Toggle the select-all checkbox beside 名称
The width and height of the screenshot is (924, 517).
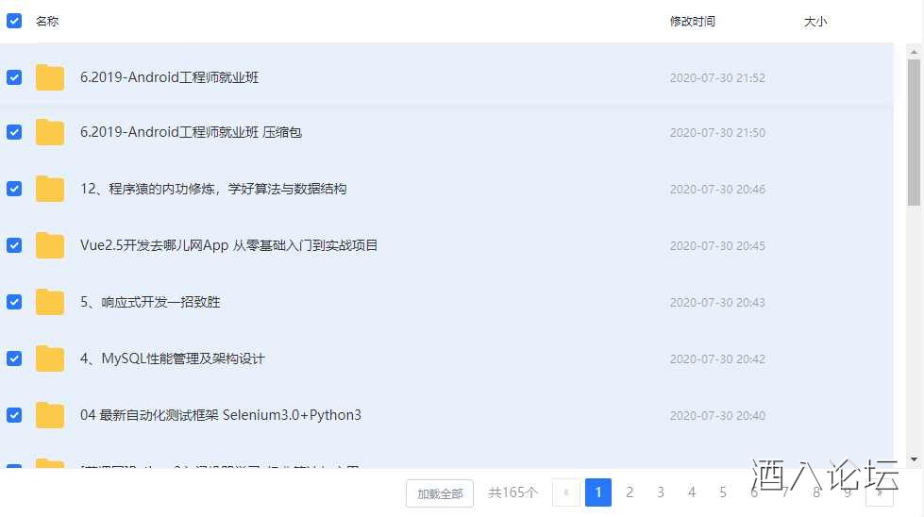pos(14,21)
